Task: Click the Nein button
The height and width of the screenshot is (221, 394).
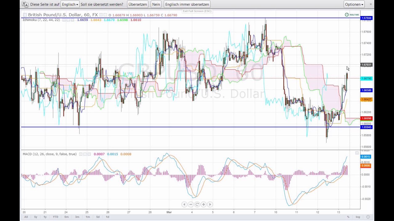Action: click(156, 4)
